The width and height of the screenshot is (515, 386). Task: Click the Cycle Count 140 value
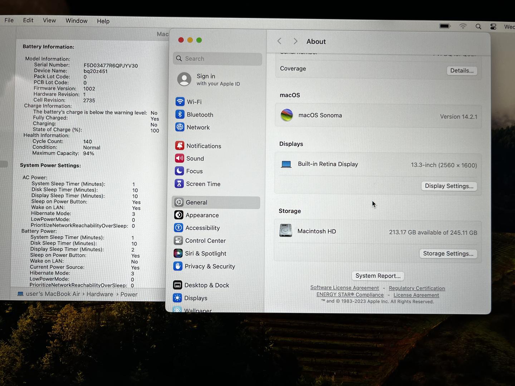[x=88, y=142]
